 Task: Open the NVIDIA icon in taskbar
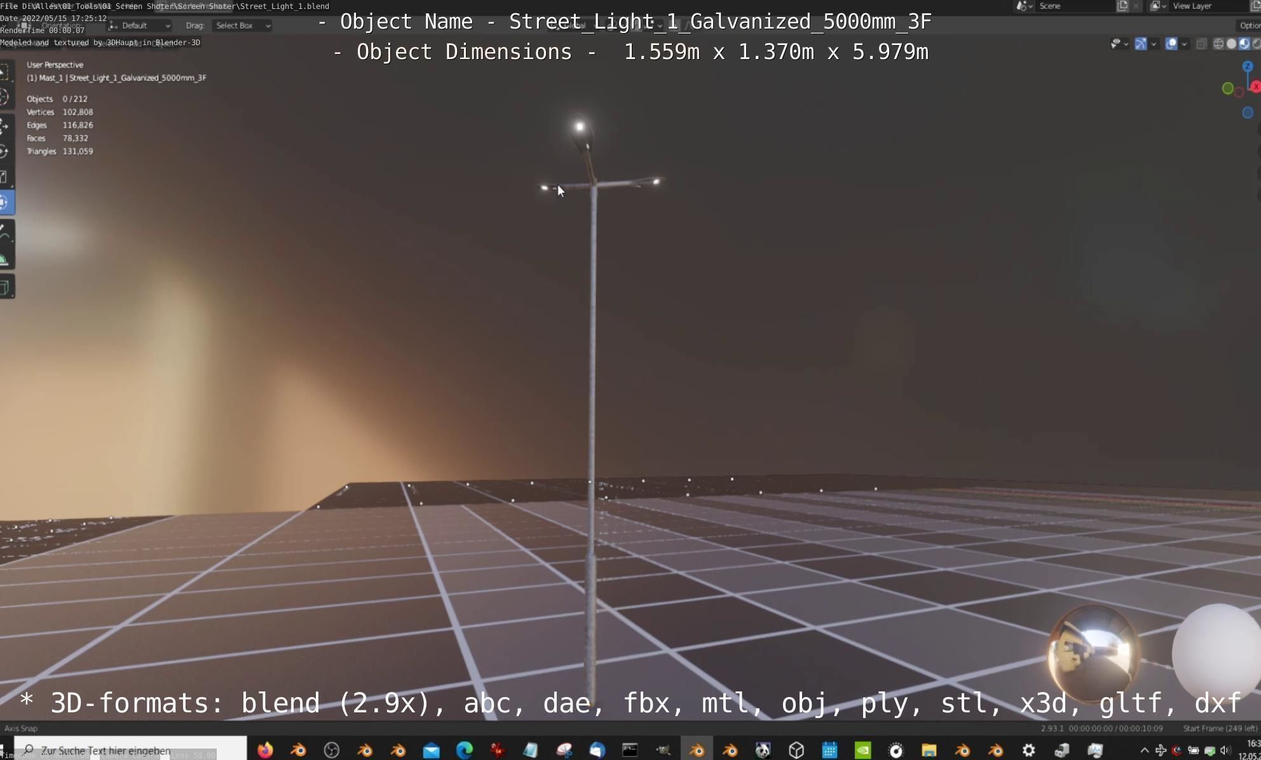coord(862,750)
